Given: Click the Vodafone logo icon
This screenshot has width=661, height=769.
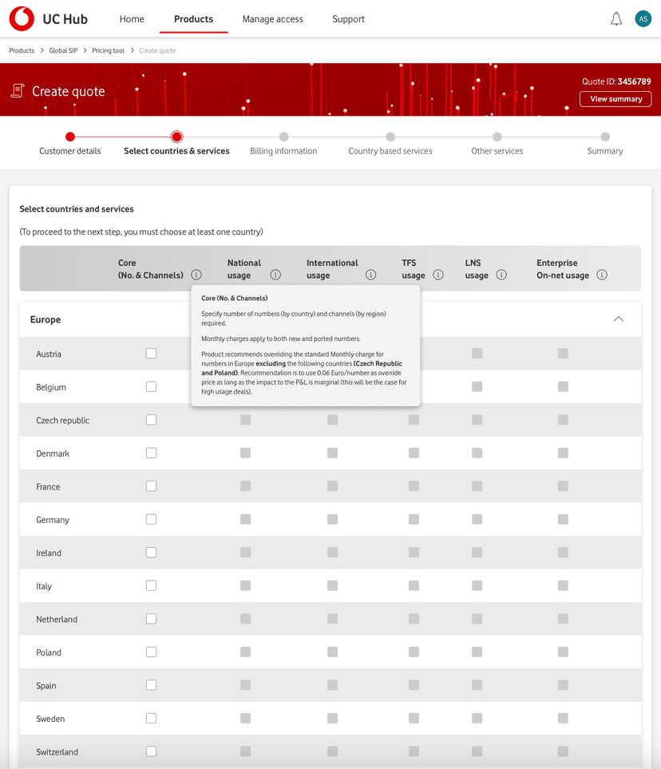Looking at the screenshot, I should 22,18.
